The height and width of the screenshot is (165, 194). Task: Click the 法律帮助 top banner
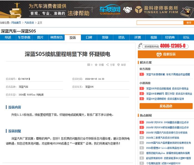pyautogui.click(x=97, y=9)
